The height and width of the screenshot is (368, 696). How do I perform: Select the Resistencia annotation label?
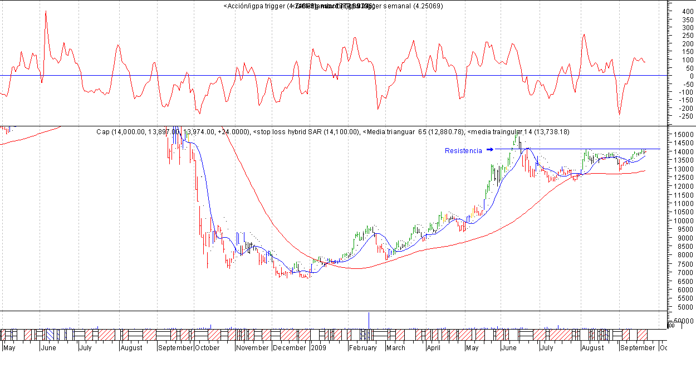pos(463,151)
